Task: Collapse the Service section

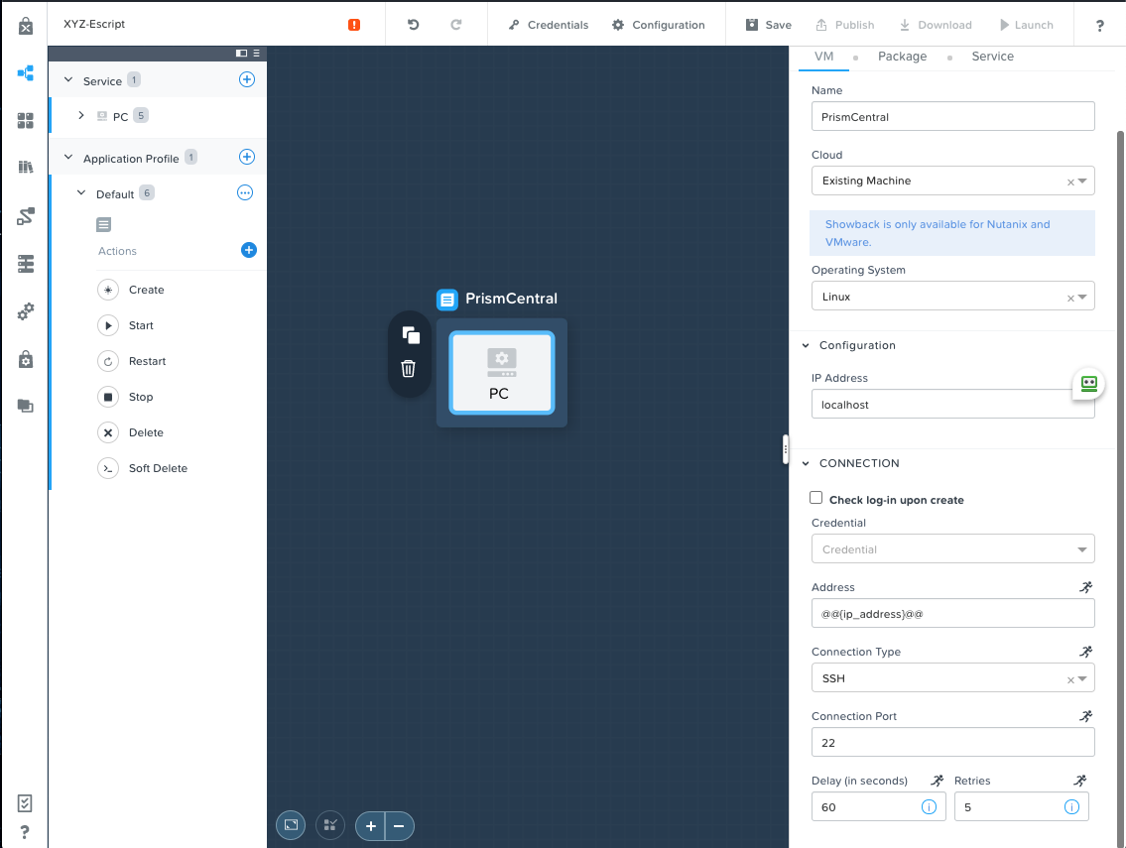Action: coord(68,79)
